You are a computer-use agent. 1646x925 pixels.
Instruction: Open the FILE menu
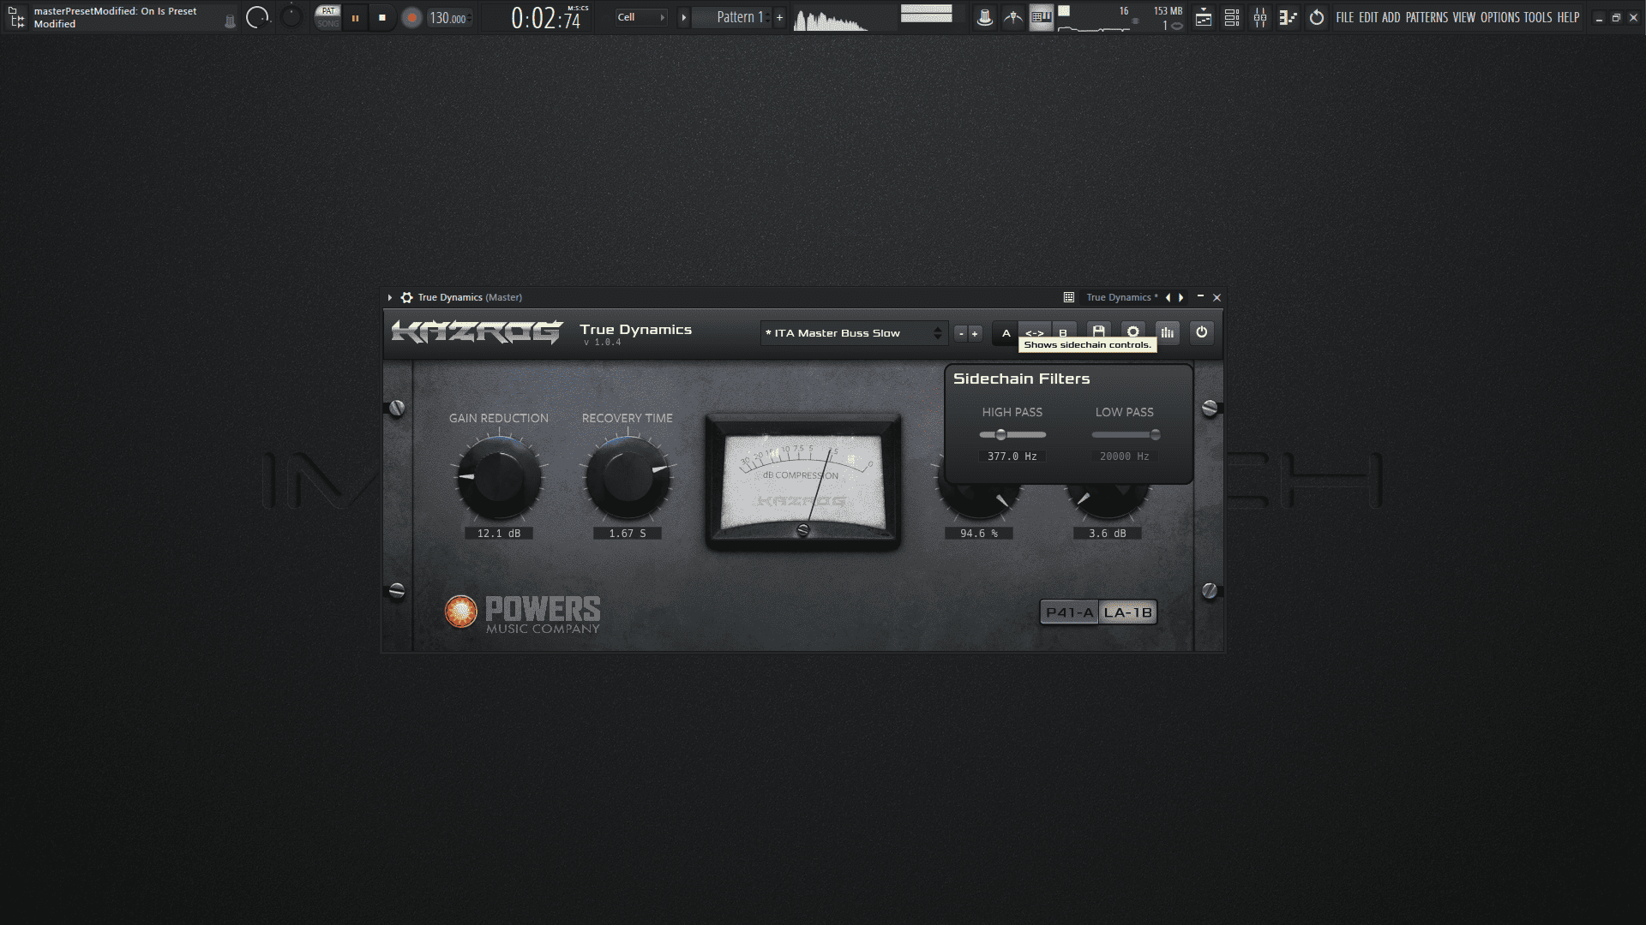(x=1344, y=17)
